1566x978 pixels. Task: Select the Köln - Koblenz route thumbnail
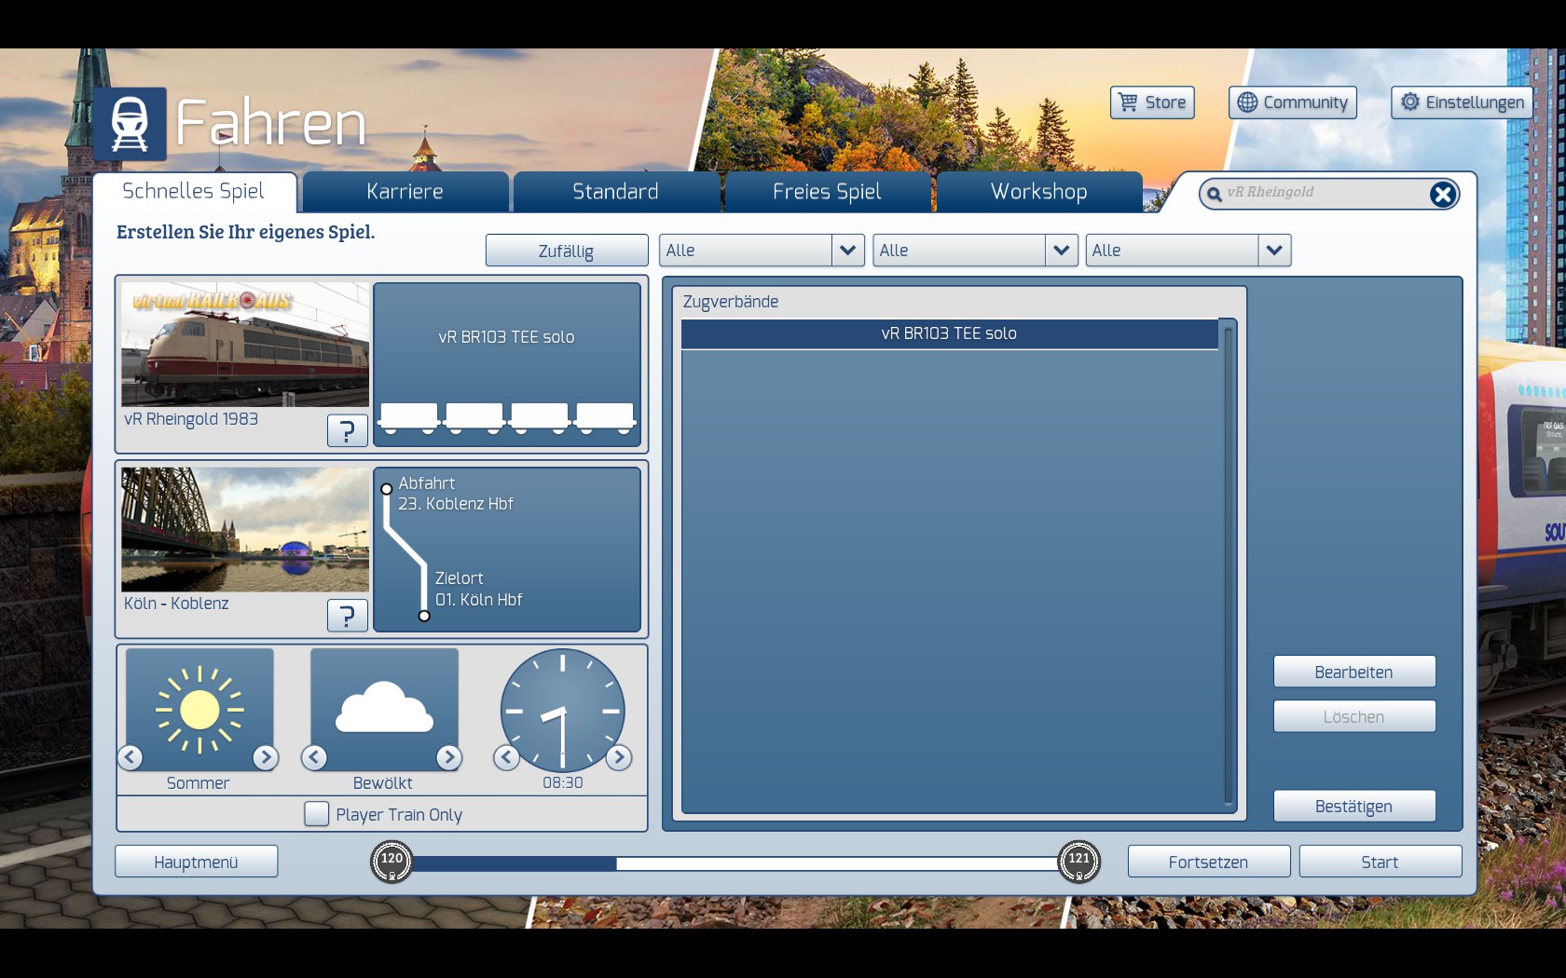(x=245, y=529)
